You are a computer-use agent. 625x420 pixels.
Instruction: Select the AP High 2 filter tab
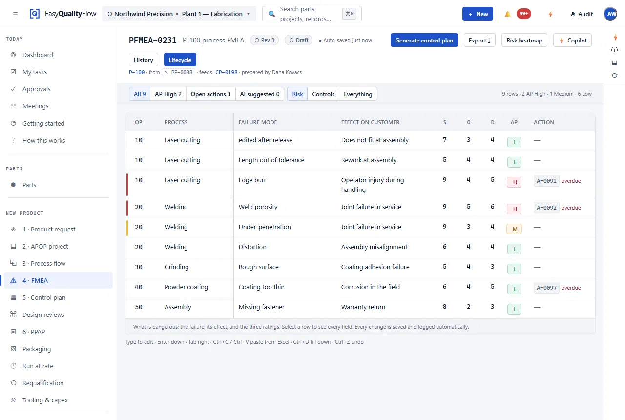point(168,94)
